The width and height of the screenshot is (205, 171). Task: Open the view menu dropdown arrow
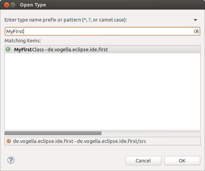point(195,20)
